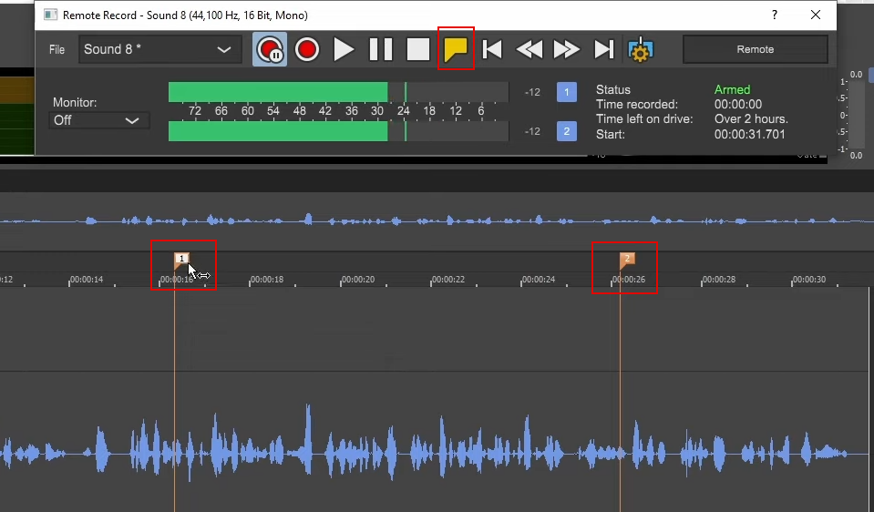This screenshot has height=512, width=874.
Task: Click the Remote button
Action: click(x=756, y=49)
